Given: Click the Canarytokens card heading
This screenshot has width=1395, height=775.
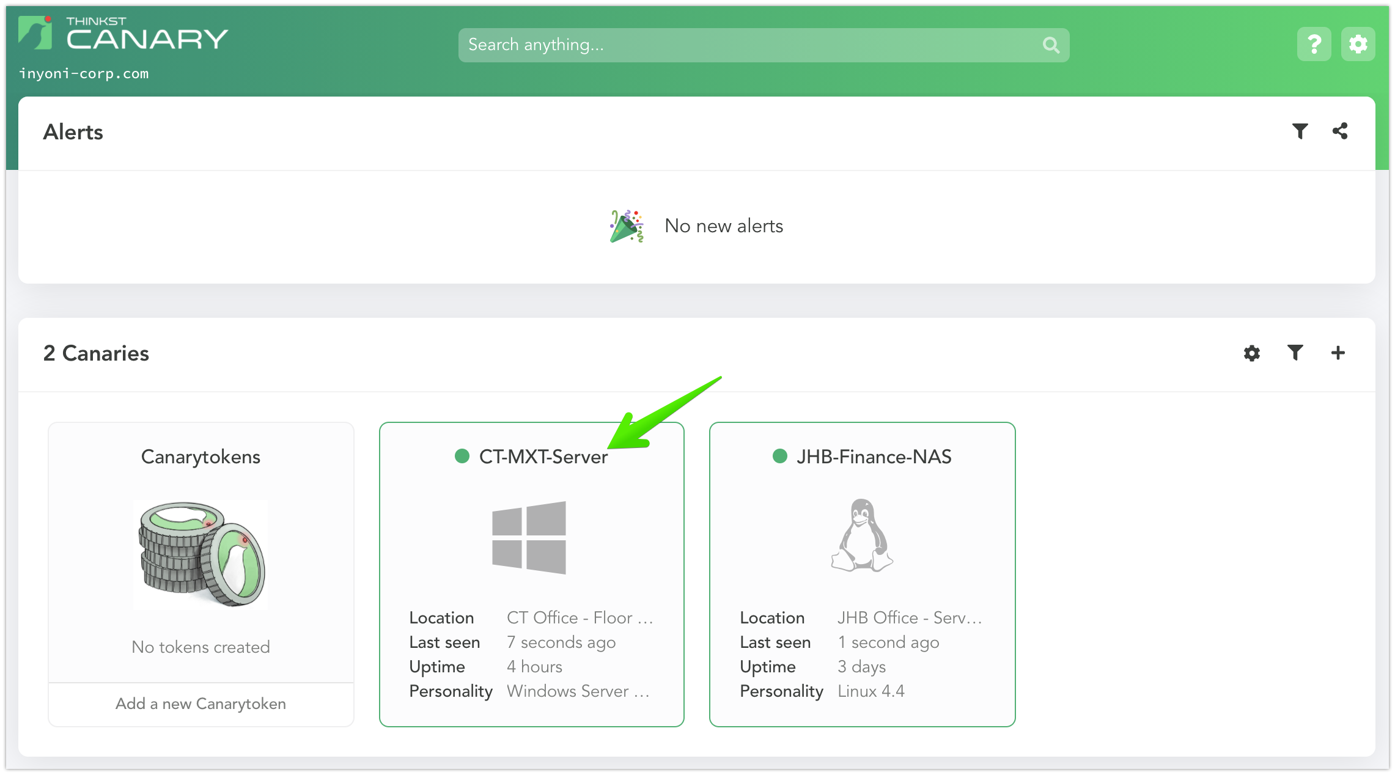Looking at the screenshot, I should click(x=201, y=457).
